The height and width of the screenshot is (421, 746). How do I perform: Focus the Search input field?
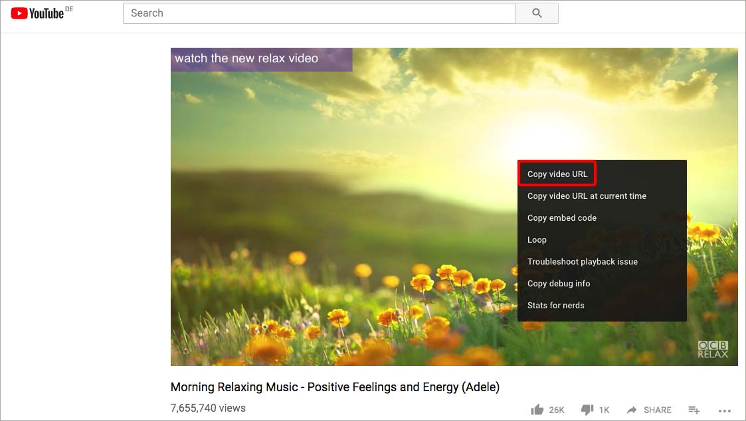320,13
